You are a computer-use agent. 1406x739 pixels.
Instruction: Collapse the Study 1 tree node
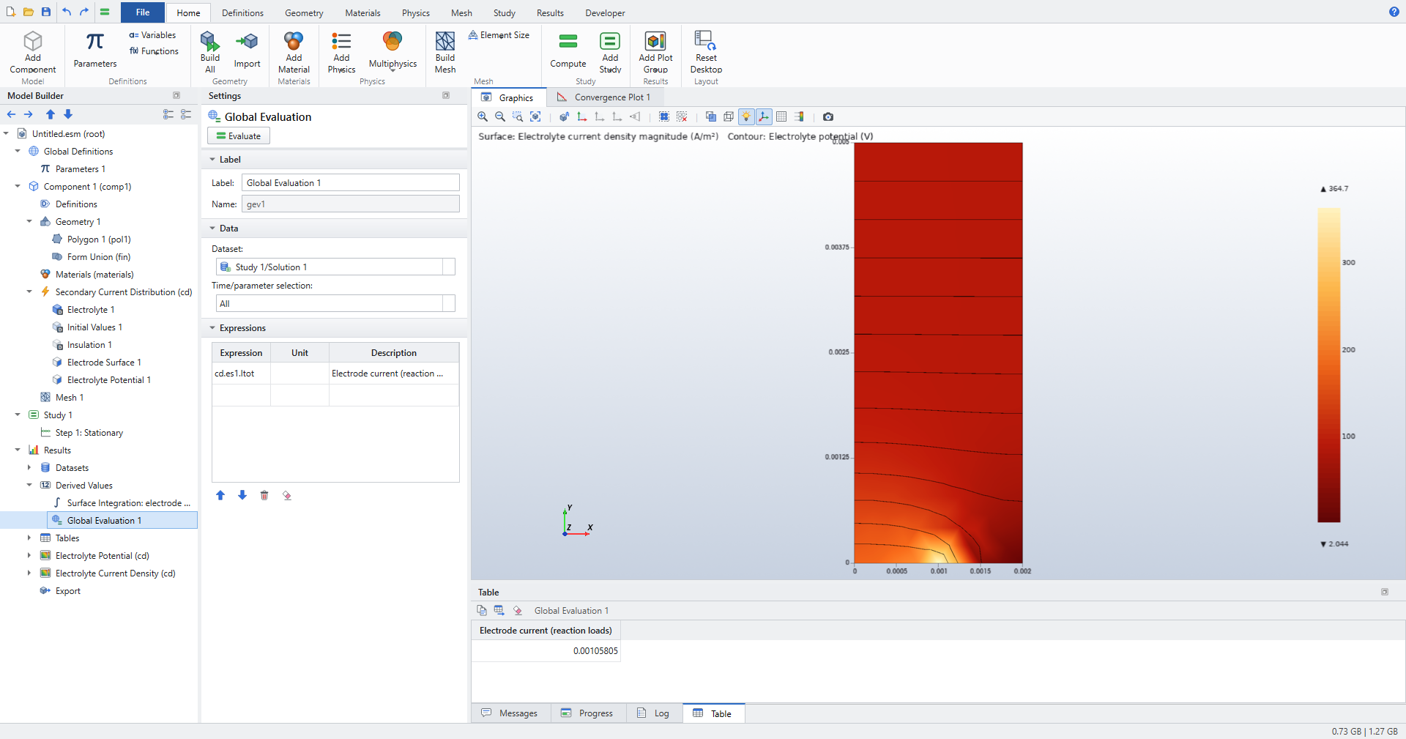point(18,415)
